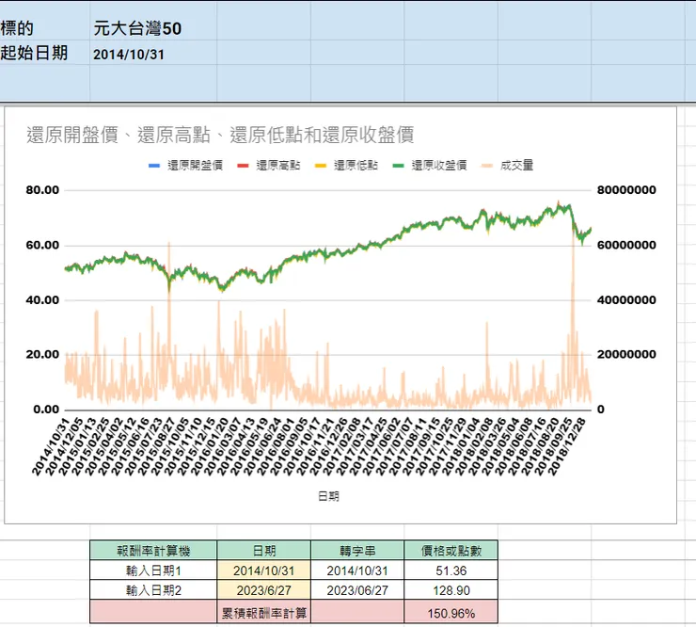Image resolution: width=696 pixels, height=627 pixels.
Task: Click the yellow 還原低點 legend swatch
Action: click(321, 166)
